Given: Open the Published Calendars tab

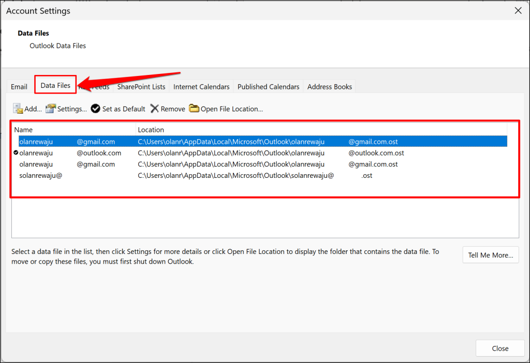Looking at the screenshot, I should (x=268, y=87).
